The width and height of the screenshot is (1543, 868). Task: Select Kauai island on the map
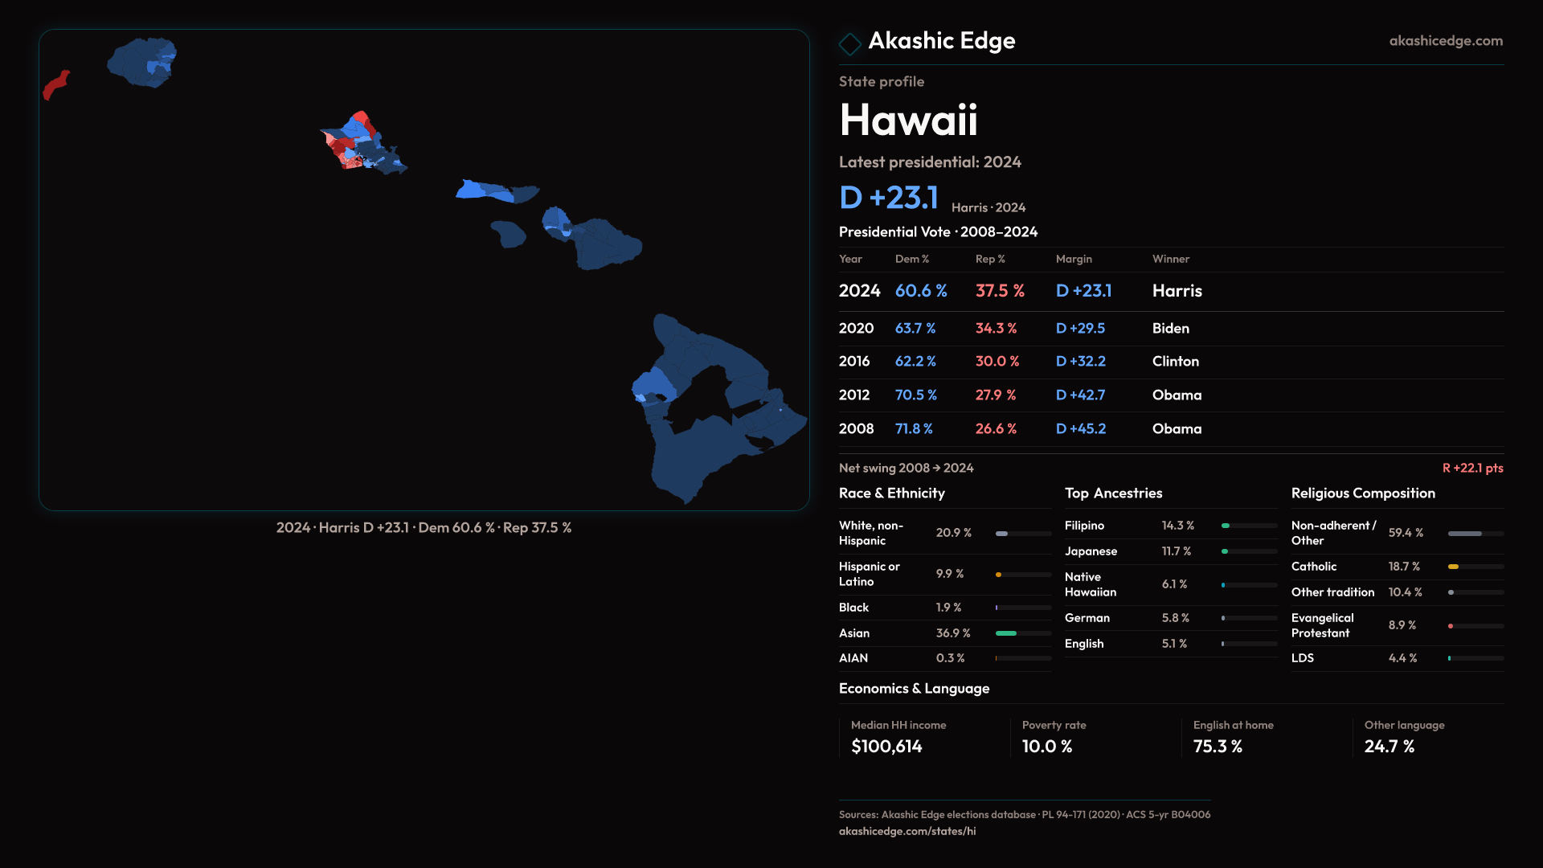[x=141, y=63]
